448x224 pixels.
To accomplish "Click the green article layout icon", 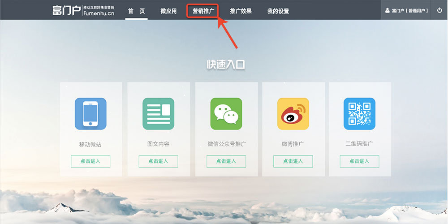I will (x=158, y=114).
